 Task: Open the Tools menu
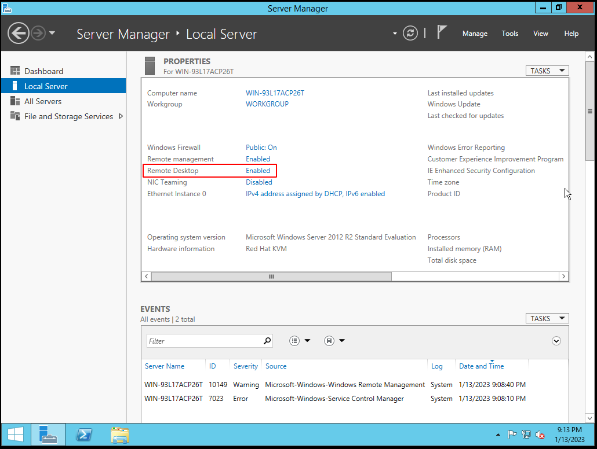[x=510, y=34]
